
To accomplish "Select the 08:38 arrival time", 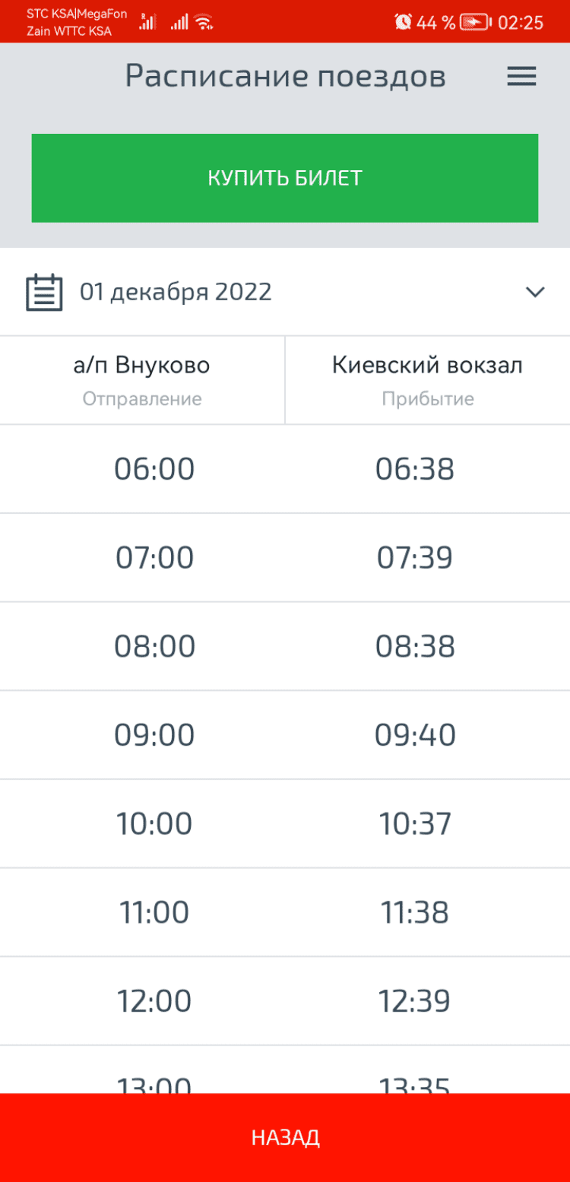I will coord(415,647).
